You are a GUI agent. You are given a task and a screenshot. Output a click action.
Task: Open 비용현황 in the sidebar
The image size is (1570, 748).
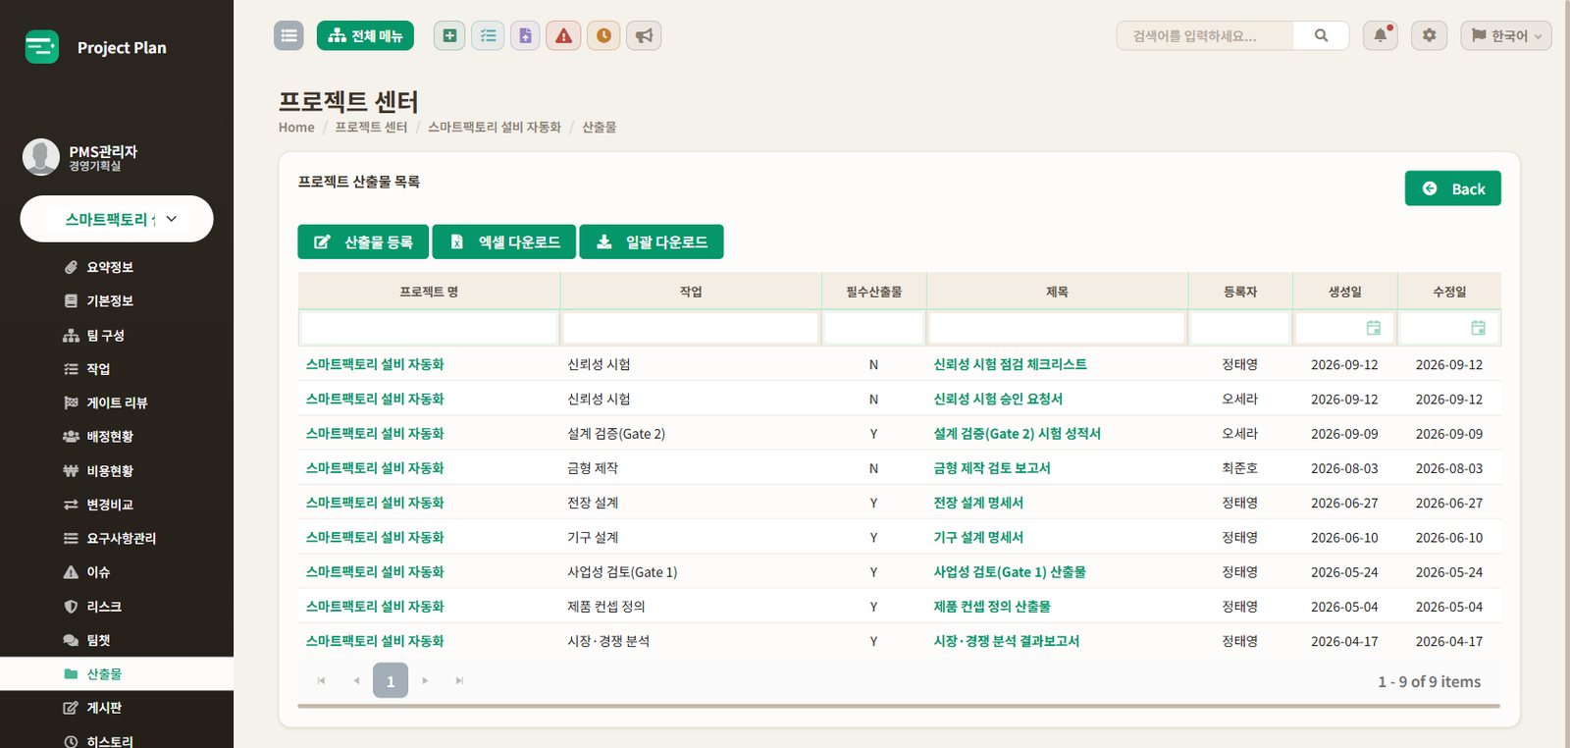[110, 470]
